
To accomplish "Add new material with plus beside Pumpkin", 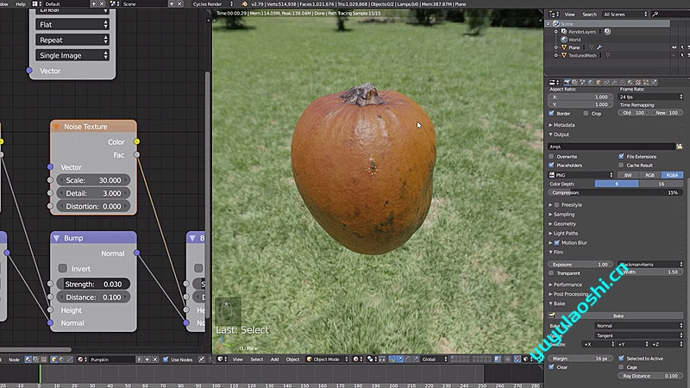I will tap(147, 360).
